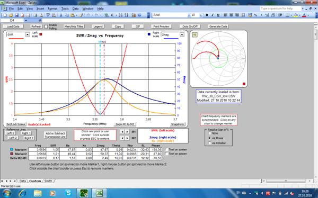Click the Font Color icon
The width and height of the screenshot is (318, 198).
coord(304,15)
